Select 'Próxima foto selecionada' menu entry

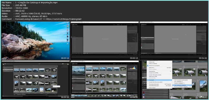[154, 86]
